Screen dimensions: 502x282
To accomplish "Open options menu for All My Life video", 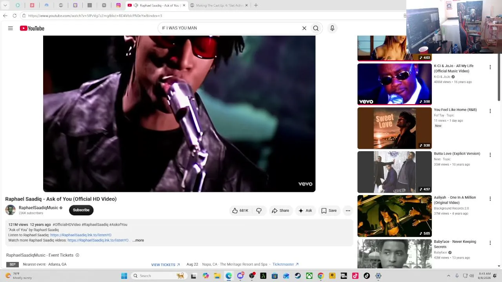I will [490, 67].
